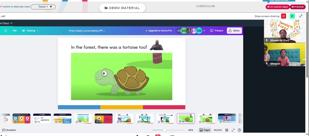
Task: Open the +43 collaborators list
Action: coord(179,31)
